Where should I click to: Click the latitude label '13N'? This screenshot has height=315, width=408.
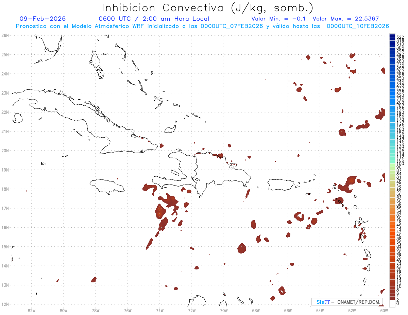tap(5, 285)
